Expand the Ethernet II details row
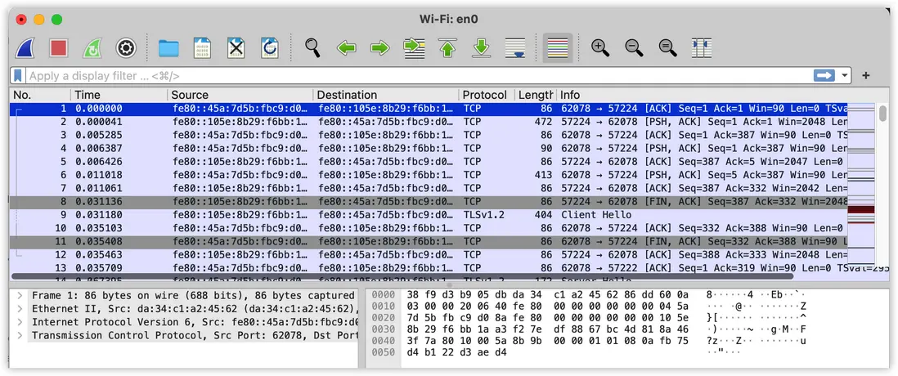 pos(20,309)
